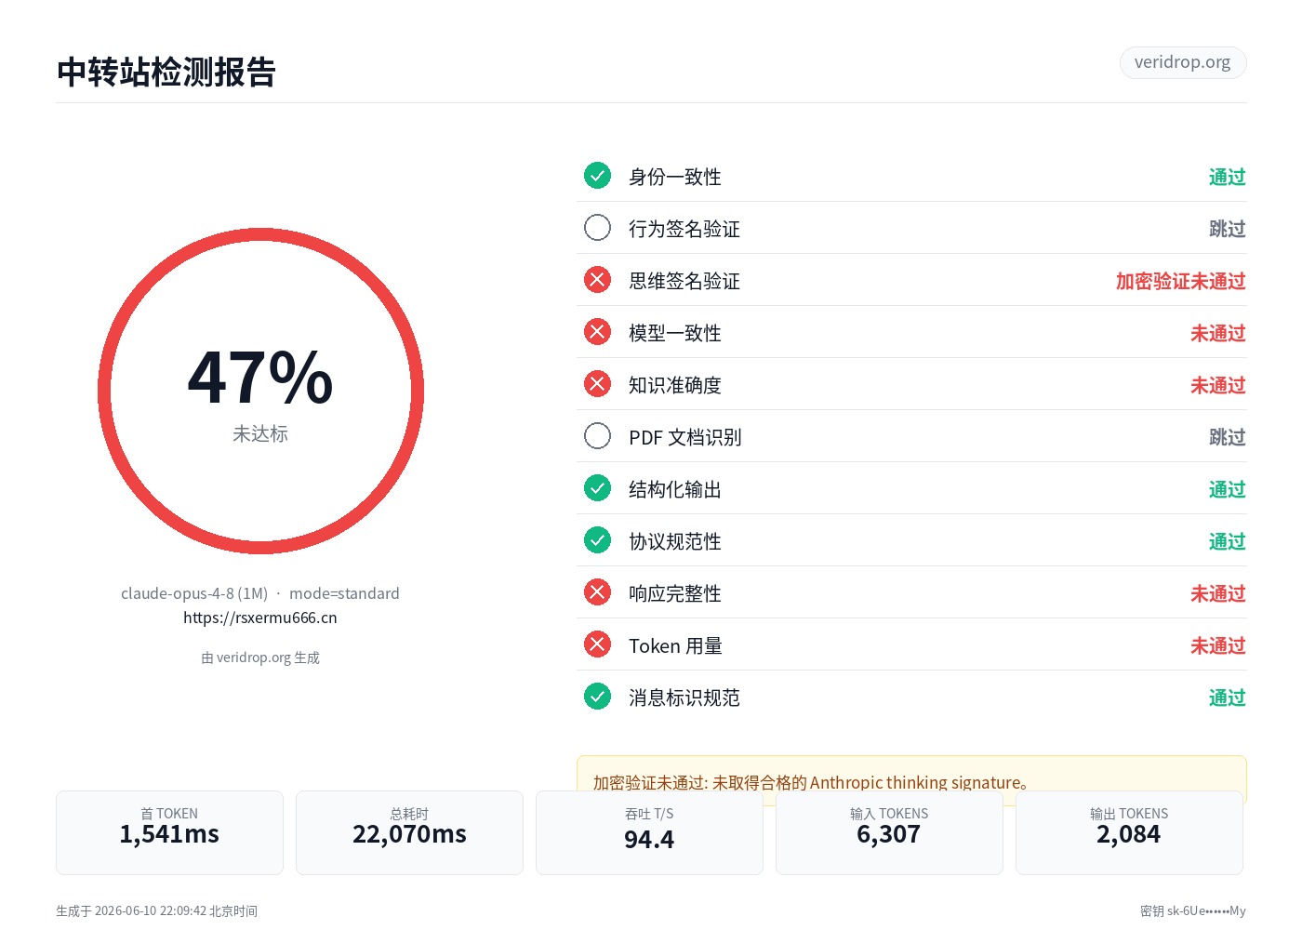Click the green check icon beside 身份一致性
The height and width of the screenshot is (930, 1302).
point(597,176)
